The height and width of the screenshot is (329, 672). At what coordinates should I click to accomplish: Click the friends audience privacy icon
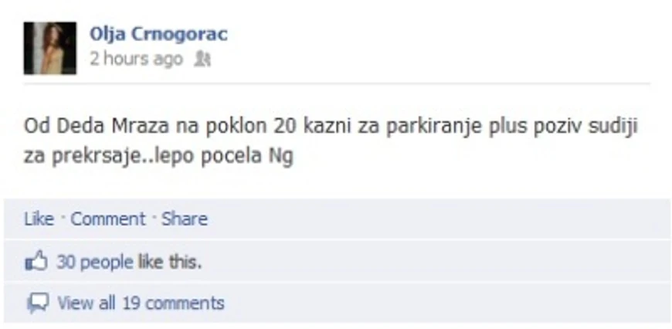click(x=202, y=59)
